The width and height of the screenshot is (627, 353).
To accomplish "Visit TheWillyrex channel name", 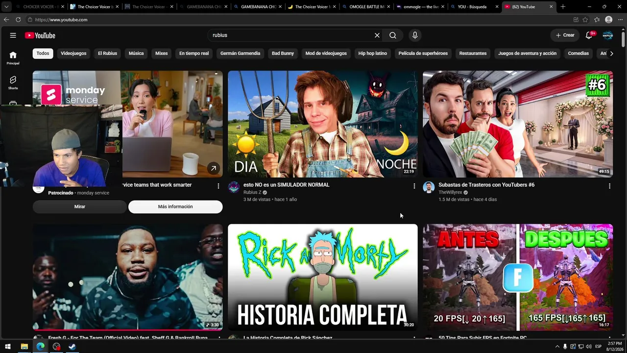I will pyautogui.click(x=450, y=193).
